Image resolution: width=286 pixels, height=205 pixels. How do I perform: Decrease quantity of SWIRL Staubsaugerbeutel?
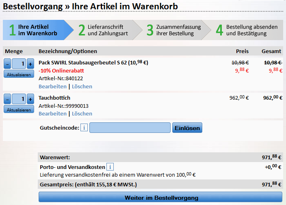point(8,64)
